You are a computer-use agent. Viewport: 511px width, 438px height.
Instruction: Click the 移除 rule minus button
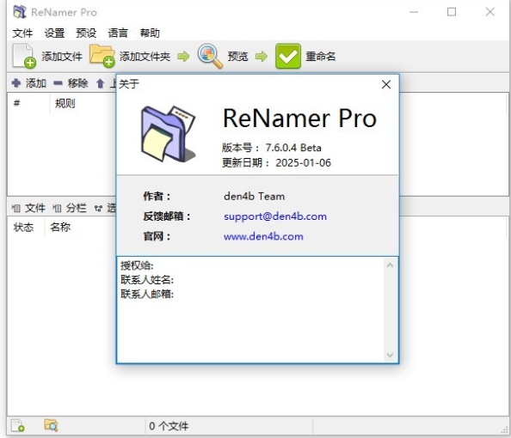(x=71, y=83)
